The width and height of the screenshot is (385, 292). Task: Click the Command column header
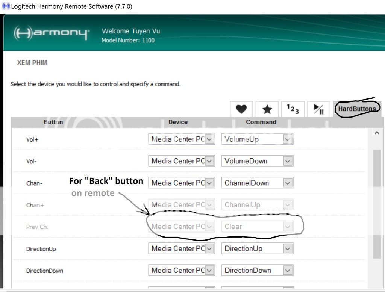click(x=261, y=122)
